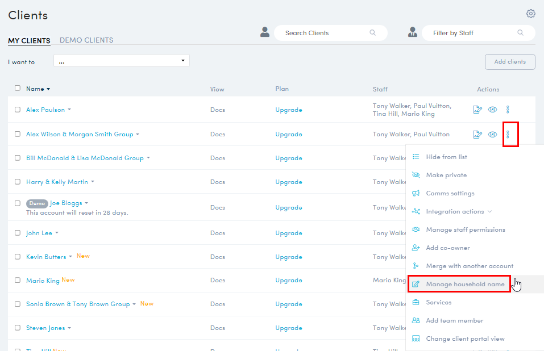Choose Merge with another account option
This screenshot has height=351, width=544.
(x=469, y=266)
